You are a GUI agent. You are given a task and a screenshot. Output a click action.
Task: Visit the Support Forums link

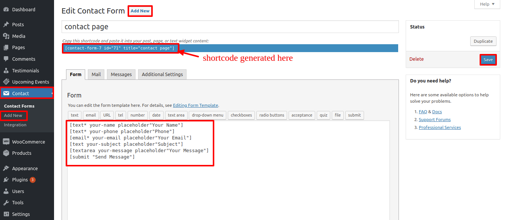pos(435,120)
